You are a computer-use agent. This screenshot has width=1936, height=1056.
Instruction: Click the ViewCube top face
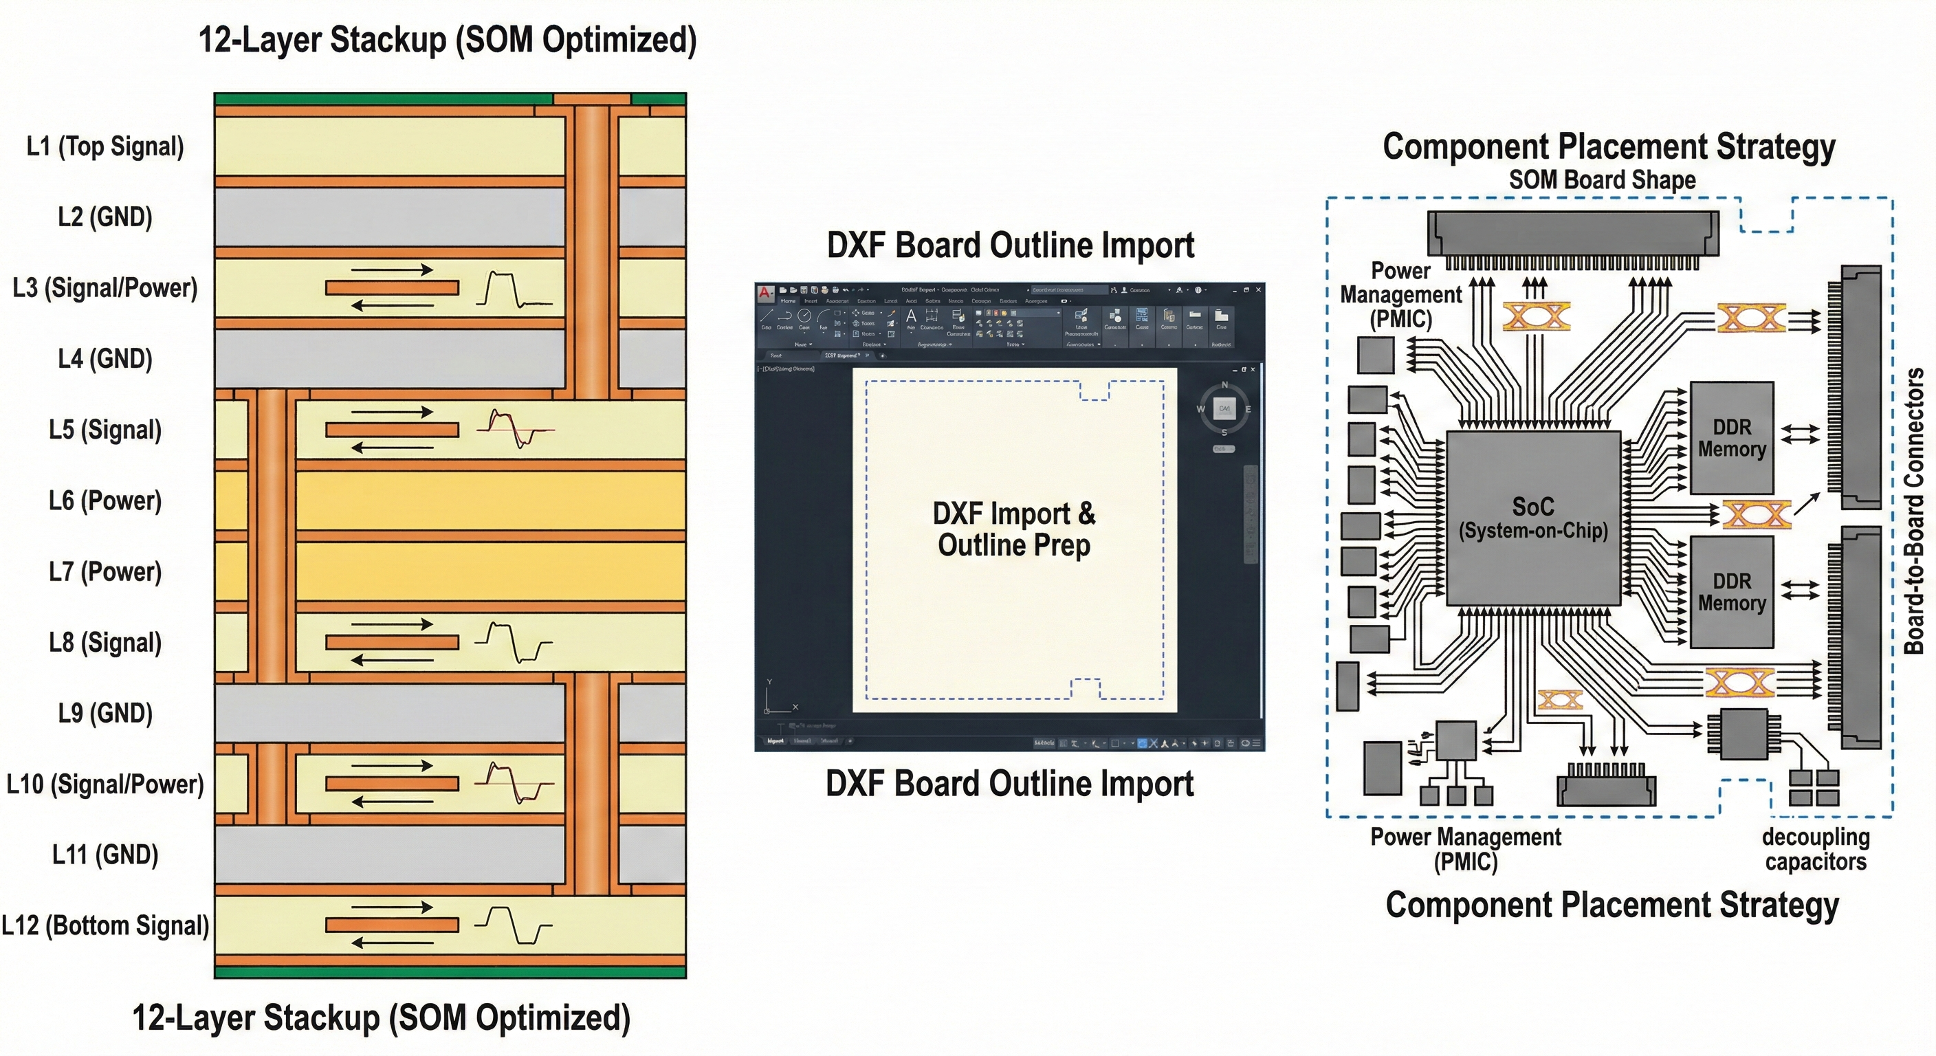(1224, 408)
